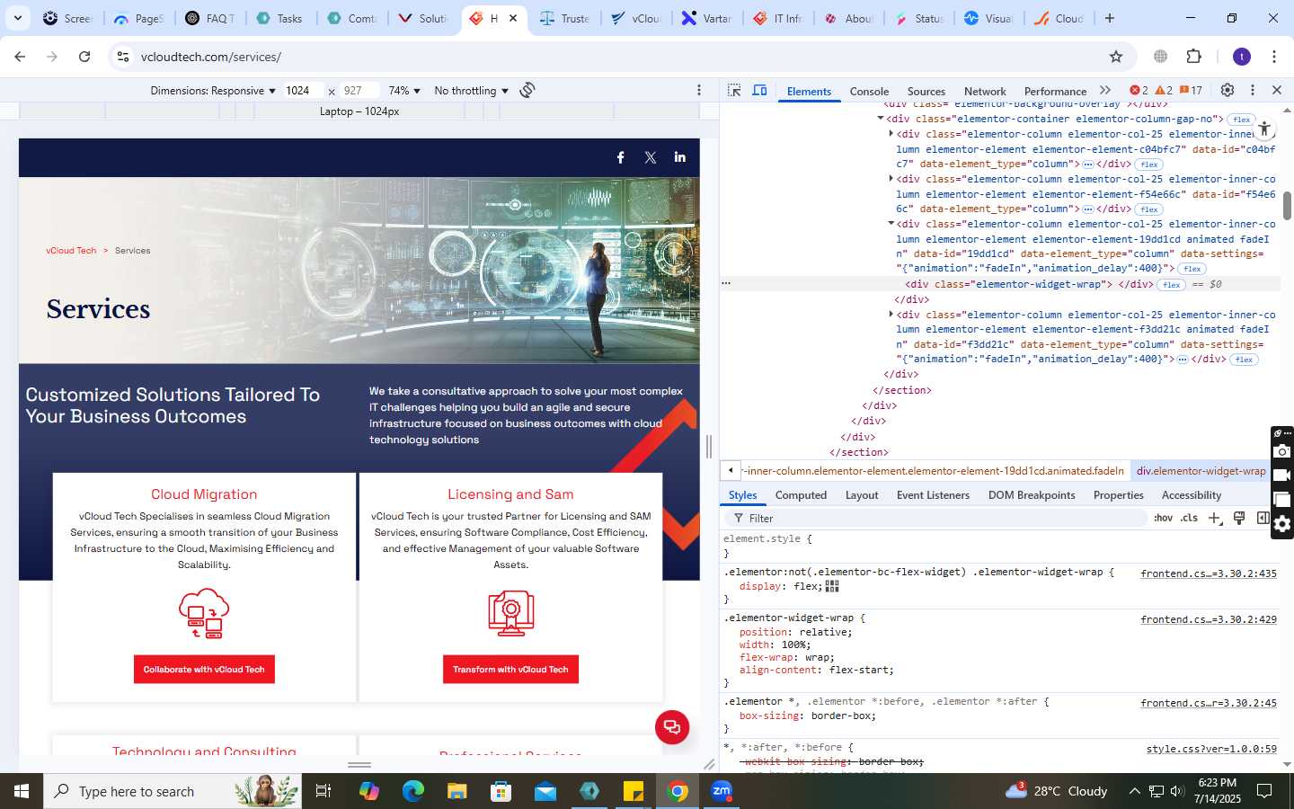
Task: Click the red errors count badge in DevTools
Action: 1139,90
